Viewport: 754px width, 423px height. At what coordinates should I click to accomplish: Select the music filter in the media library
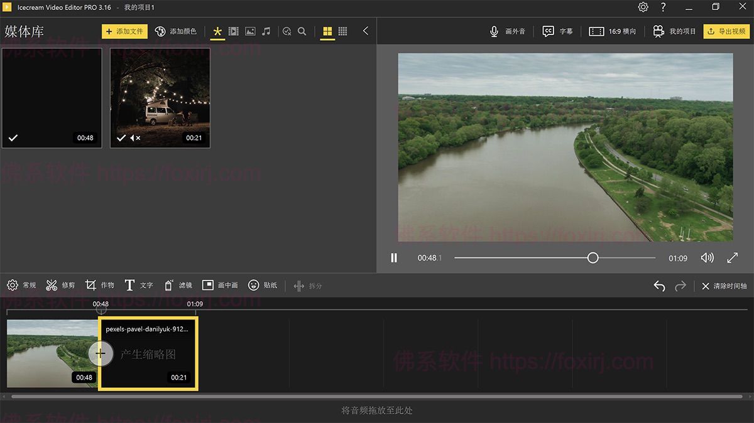[266, 31]
